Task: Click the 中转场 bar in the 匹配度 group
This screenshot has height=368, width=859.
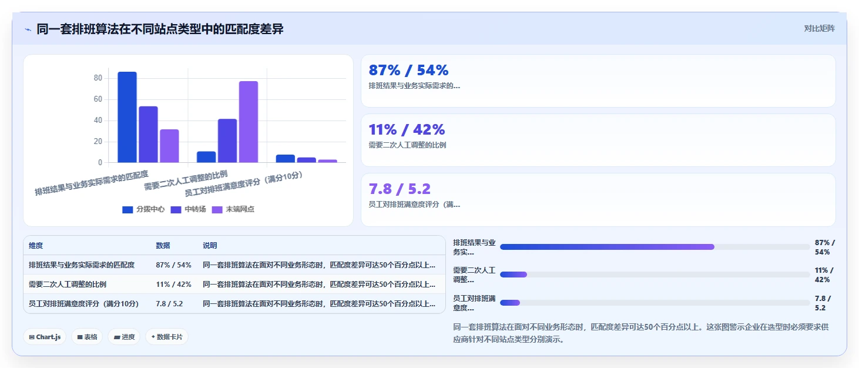Action: (x=148, y=135)
